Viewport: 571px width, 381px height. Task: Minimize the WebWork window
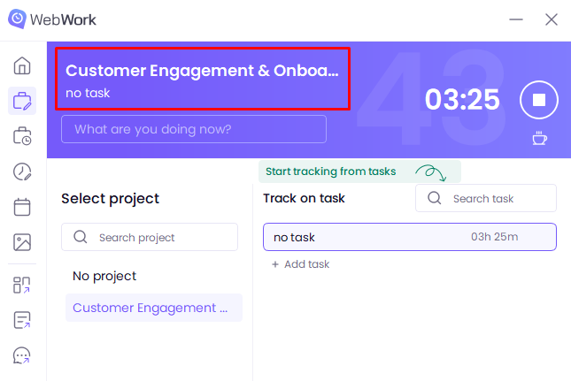click(513, 19)
